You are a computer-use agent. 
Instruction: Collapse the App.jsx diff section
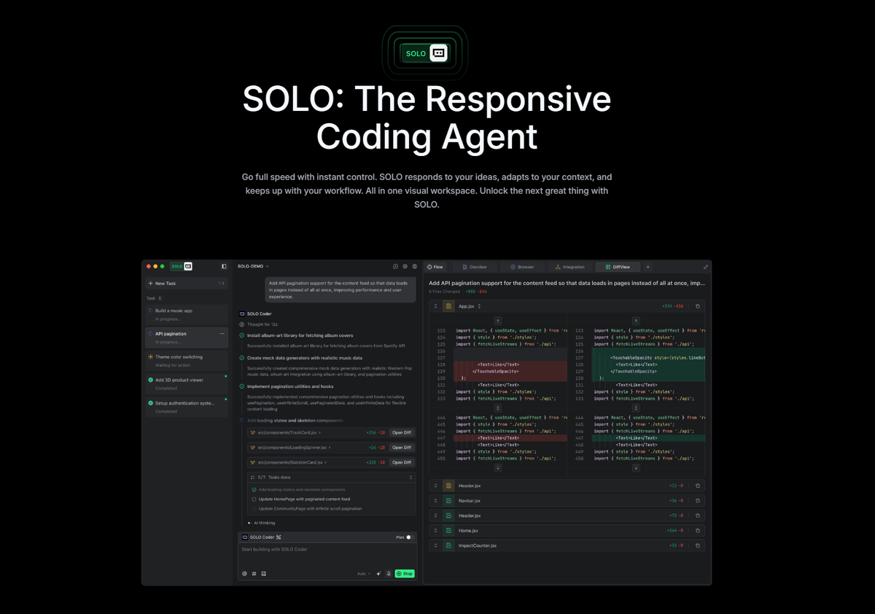point(435,306)
